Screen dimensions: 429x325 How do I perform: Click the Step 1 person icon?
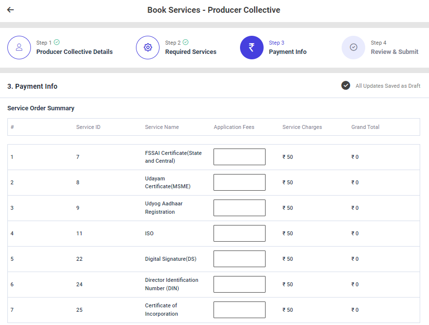[x=19, y=48]
